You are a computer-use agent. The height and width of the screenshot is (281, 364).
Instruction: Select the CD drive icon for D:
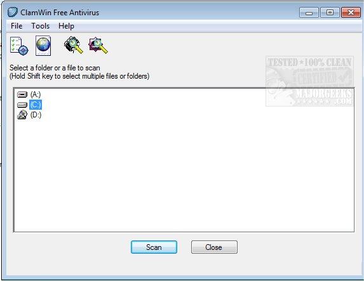click(x=22, y=115)
